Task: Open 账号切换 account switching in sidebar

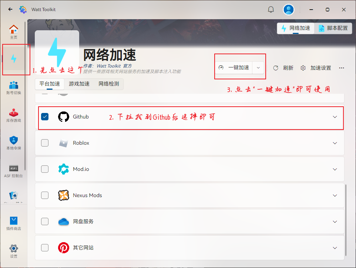Action: pyautogui.click(x=14, y=87)
